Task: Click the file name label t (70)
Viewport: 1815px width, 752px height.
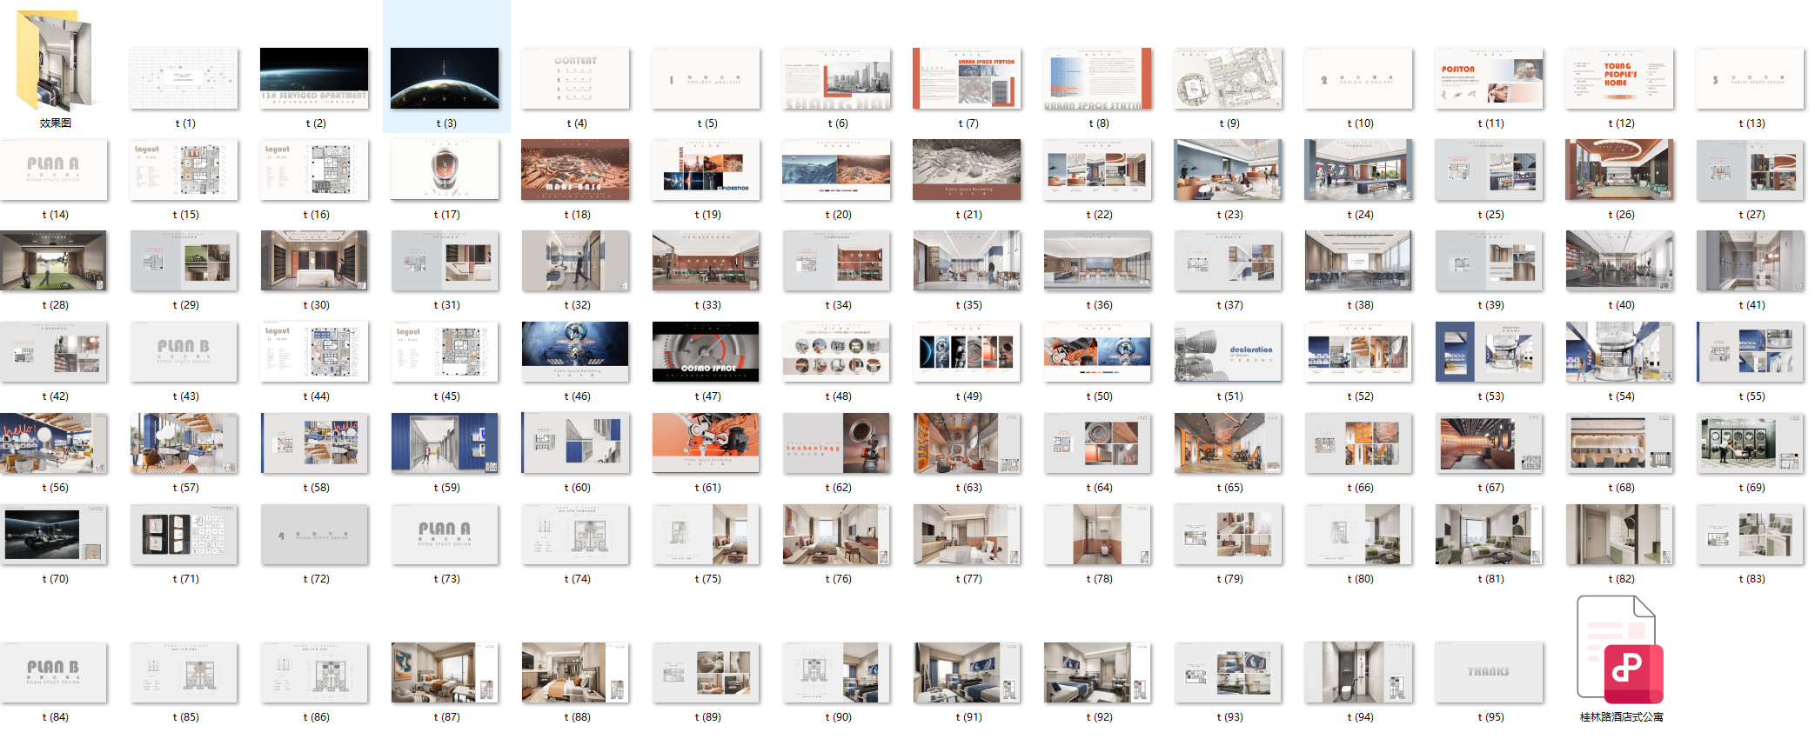Action: point(56,579)
